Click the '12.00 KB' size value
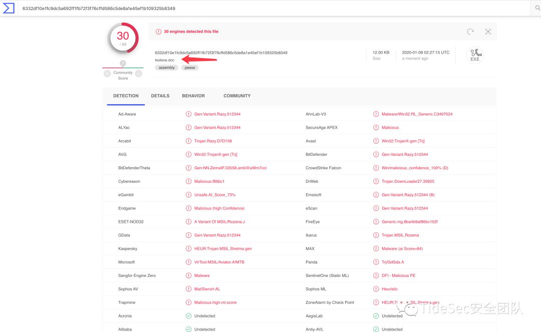 click(381, 53)
